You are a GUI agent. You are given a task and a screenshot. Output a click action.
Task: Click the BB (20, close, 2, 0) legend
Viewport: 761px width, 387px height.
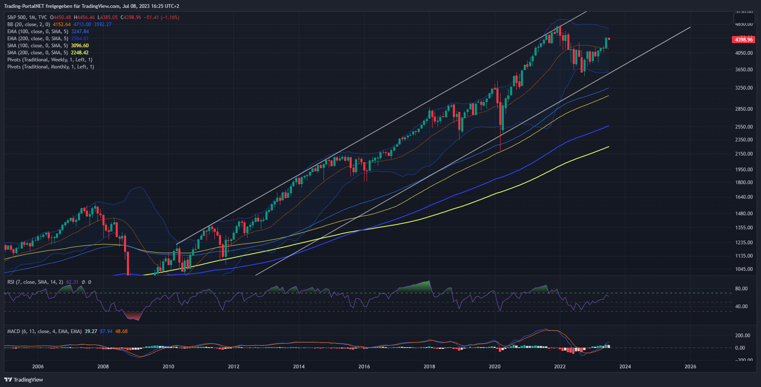[29, 24]
